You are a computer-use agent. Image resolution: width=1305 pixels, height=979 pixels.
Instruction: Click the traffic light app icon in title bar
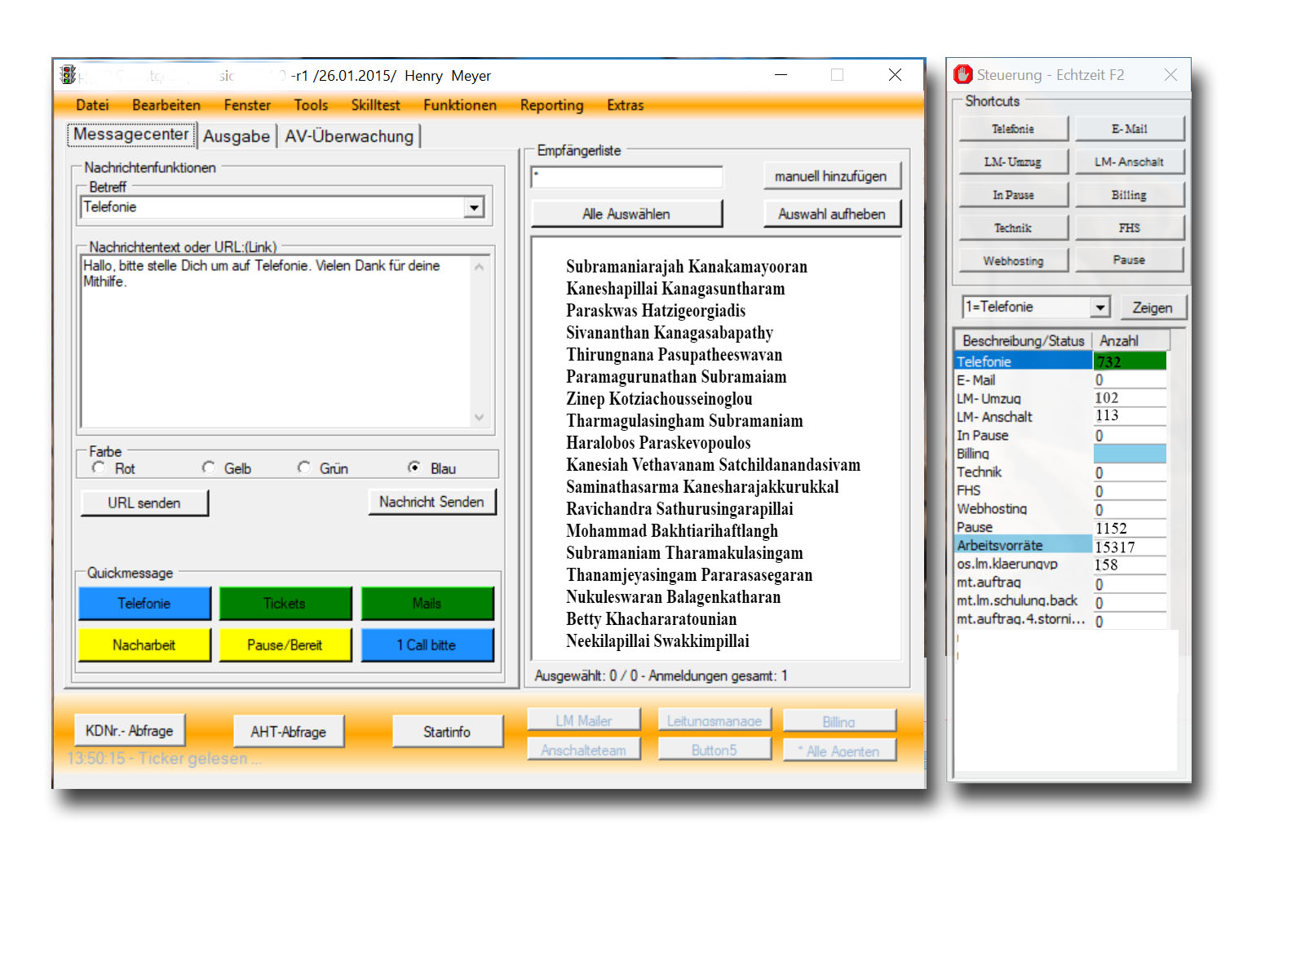pos(69,75)
